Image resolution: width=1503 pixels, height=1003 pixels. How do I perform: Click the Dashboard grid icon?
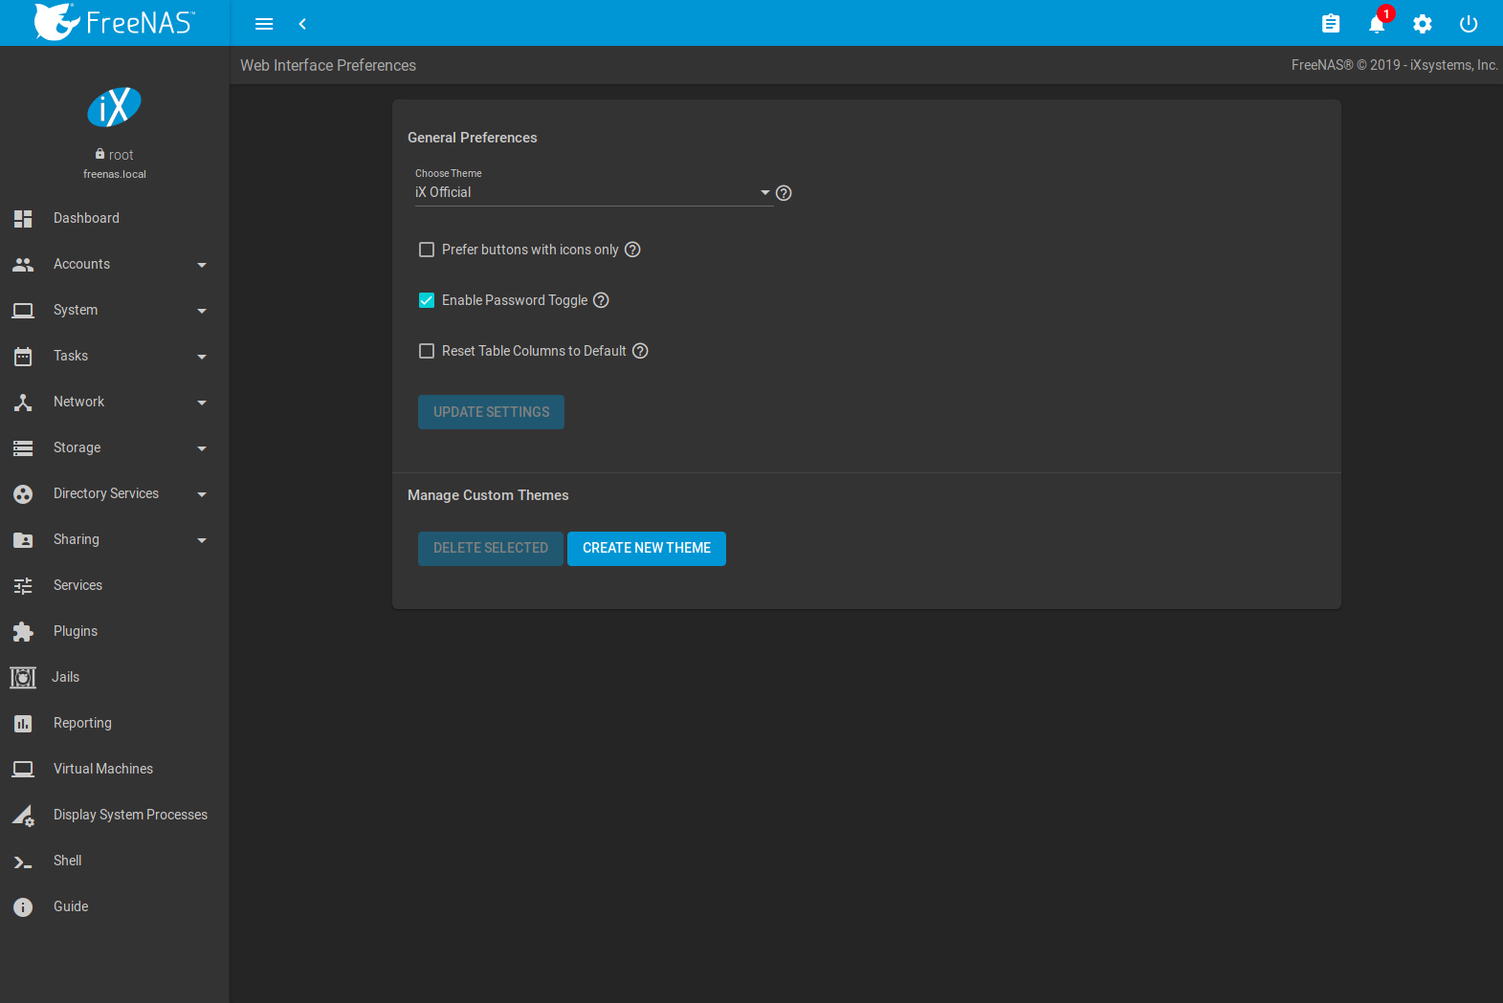23,218
